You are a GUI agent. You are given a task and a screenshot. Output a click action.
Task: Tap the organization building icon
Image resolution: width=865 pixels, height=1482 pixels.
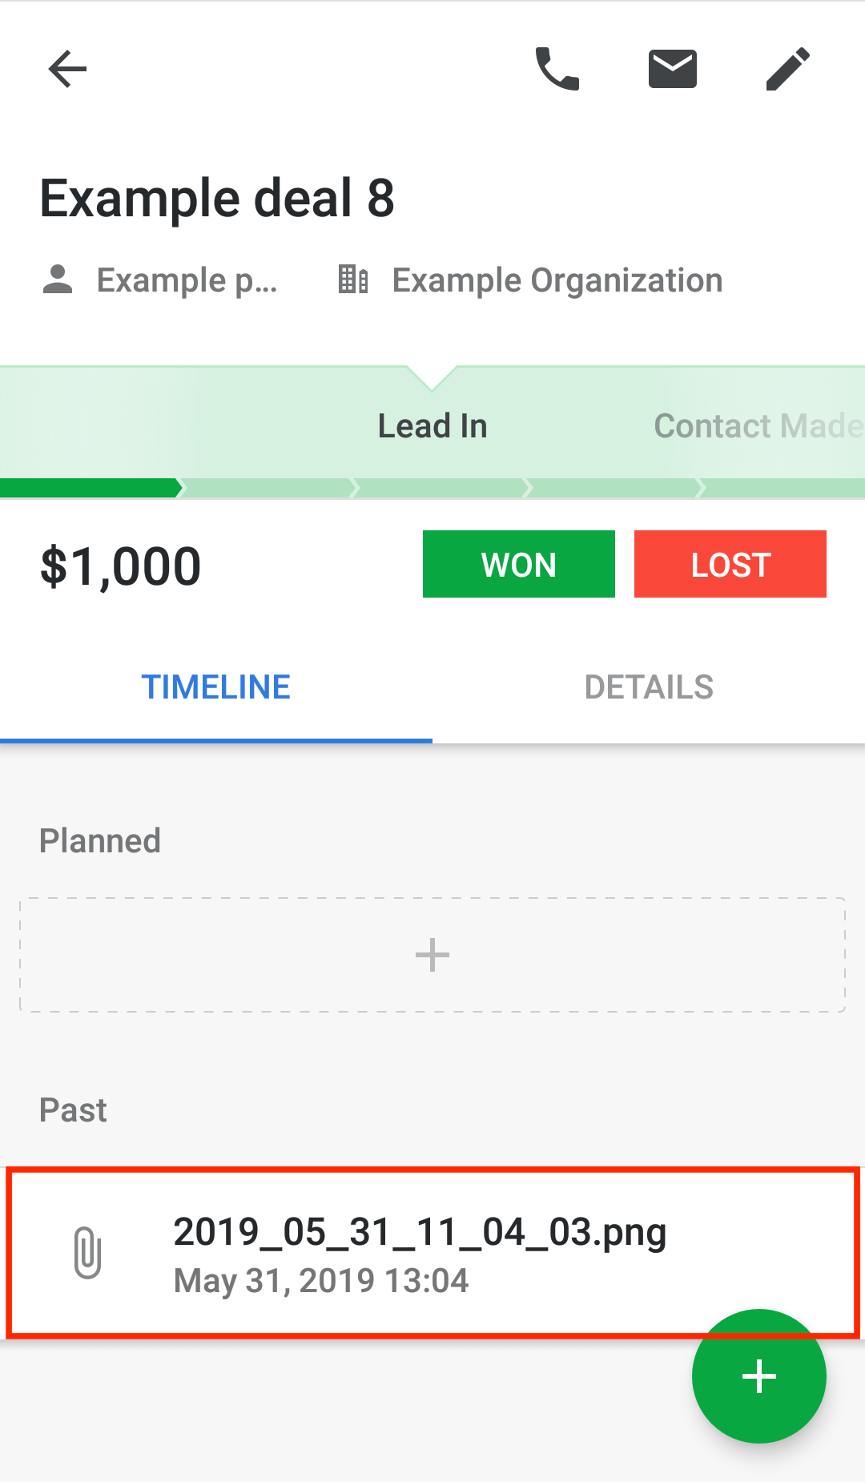353,280
